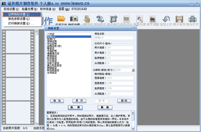Click 当前照片张数 status bar entry

[15, 128]
